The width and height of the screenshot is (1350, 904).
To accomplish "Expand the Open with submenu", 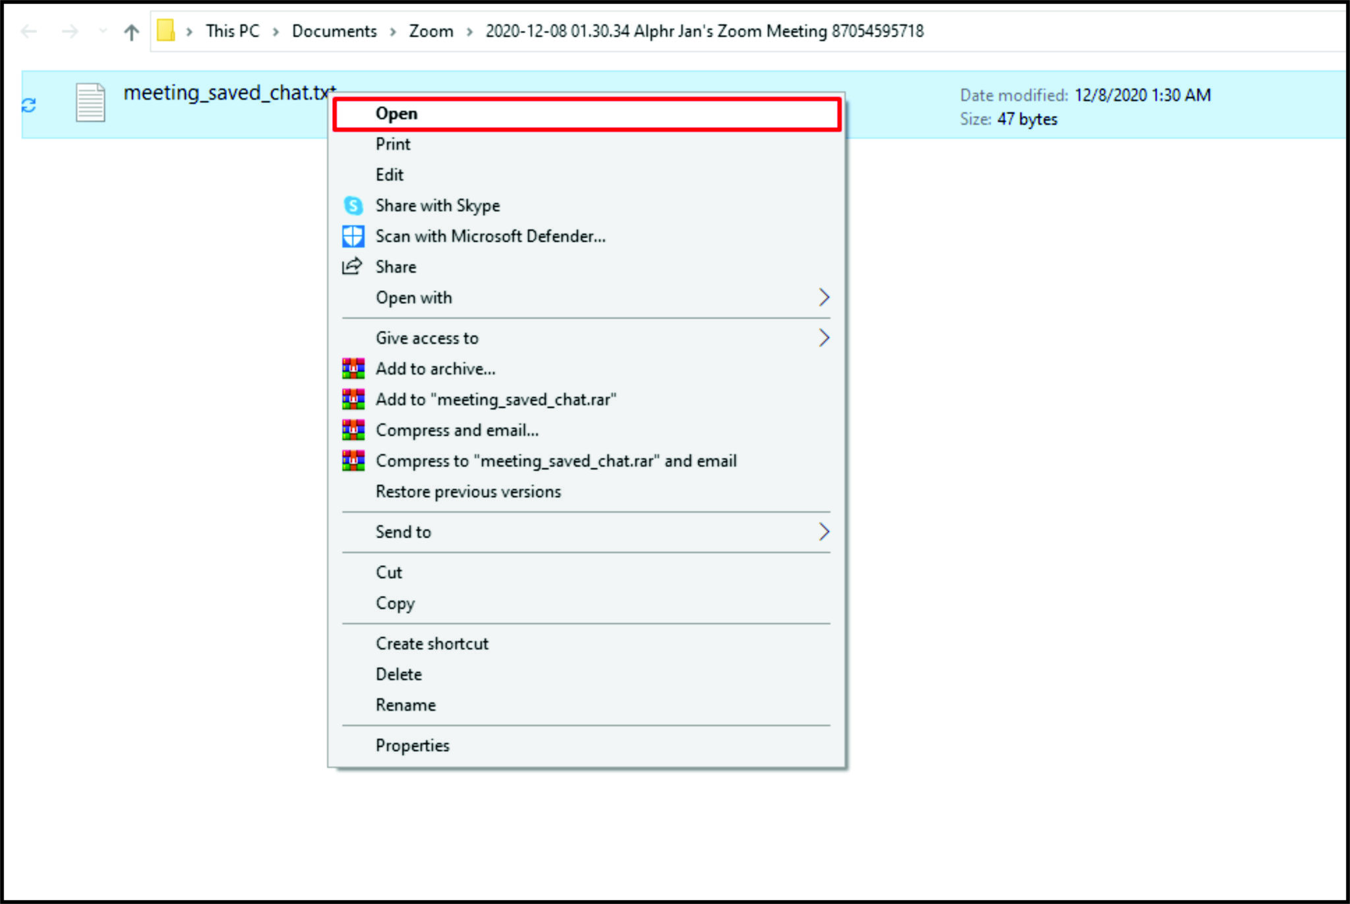I will [825, 297].
